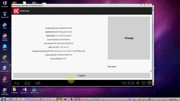Screen dimensions: 180x101
Task: Select the CashMobi folder on desktop
Action: (15, 90)
